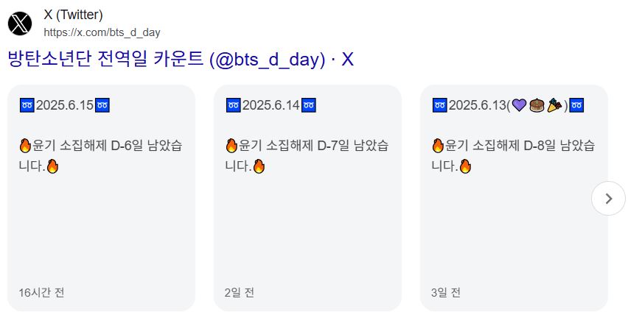Screen dimensions: 628x329
Task: Open the 2025.6.15 tweet card
Action: (101, 198)
